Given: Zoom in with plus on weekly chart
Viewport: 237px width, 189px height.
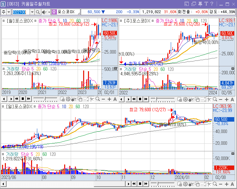Looking at the screenshot, I should click(x=226, y=100).
